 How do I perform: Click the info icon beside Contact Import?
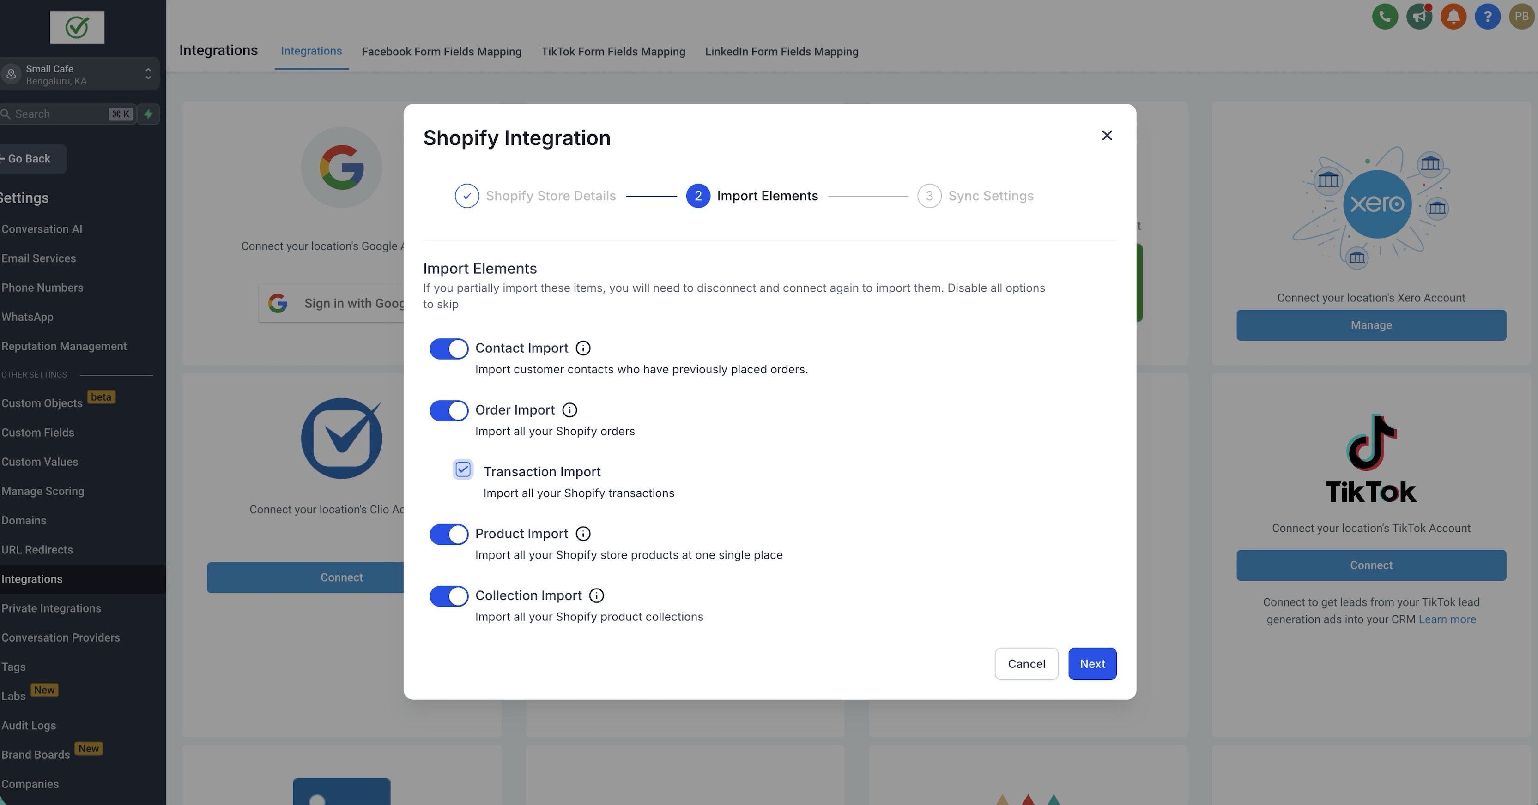click(x=583, y=348)
